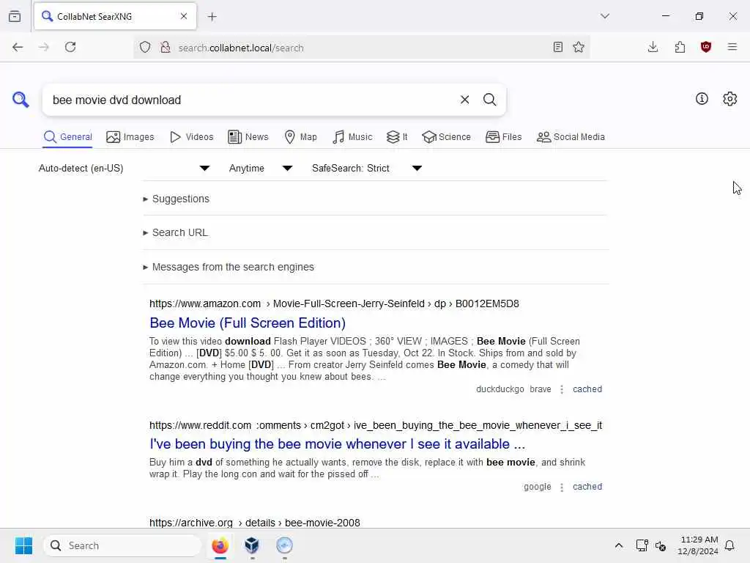Open cached link for Amazon result
Image resolution: width=750 pixels, height=563 pixels.
coord(587,389)
